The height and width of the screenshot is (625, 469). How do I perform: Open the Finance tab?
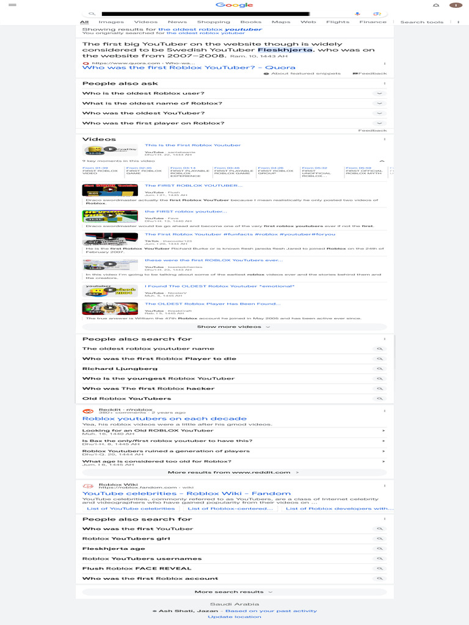point(373,22)
